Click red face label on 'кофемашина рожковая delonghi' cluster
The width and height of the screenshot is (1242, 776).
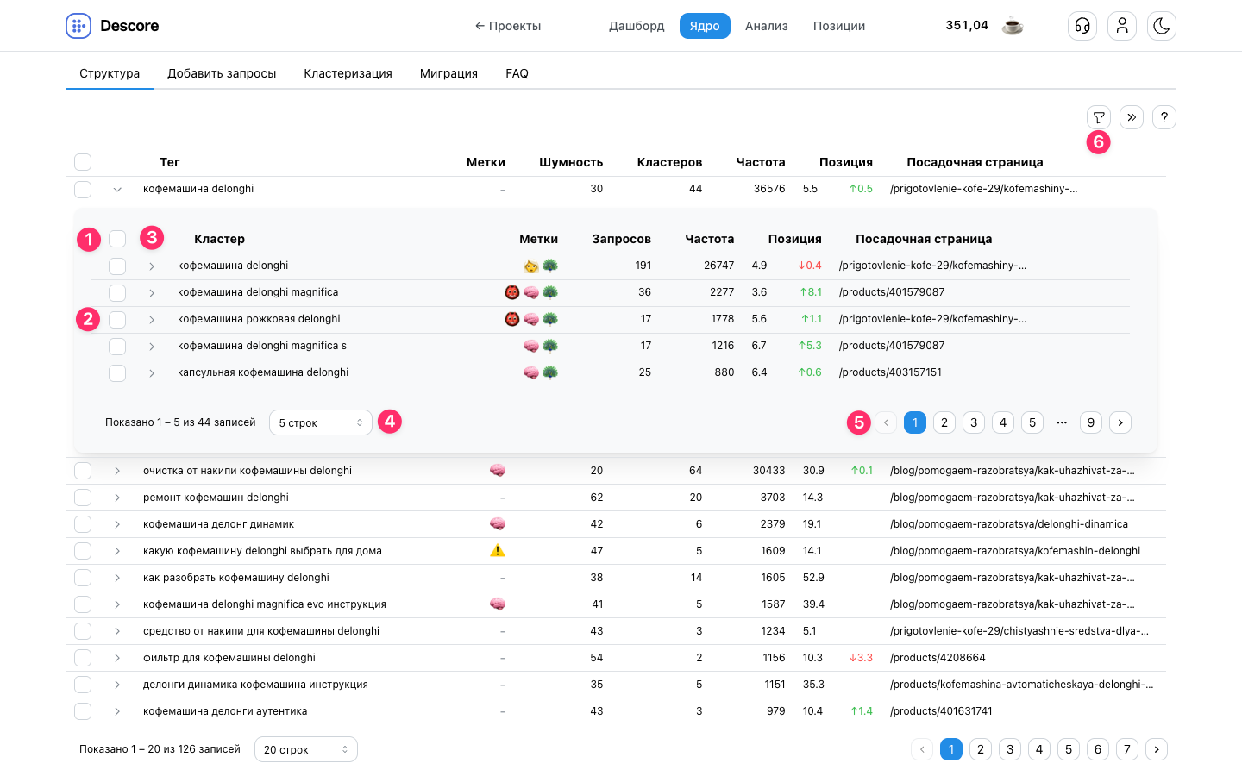pyautogui.click(x=512, y=319)
